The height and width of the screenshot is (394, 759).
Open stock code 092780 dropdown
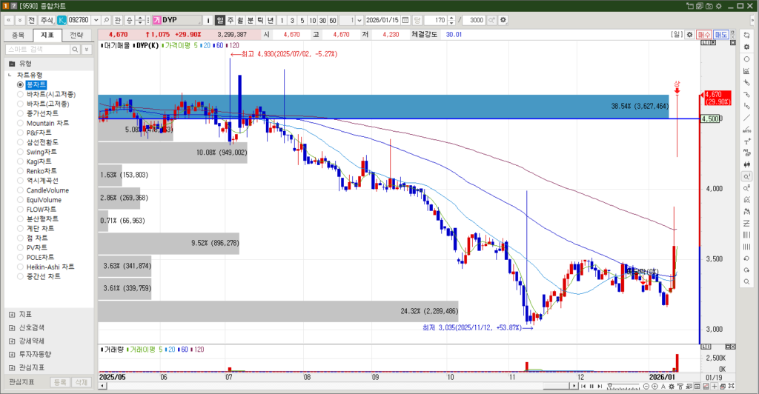(96, 20)
